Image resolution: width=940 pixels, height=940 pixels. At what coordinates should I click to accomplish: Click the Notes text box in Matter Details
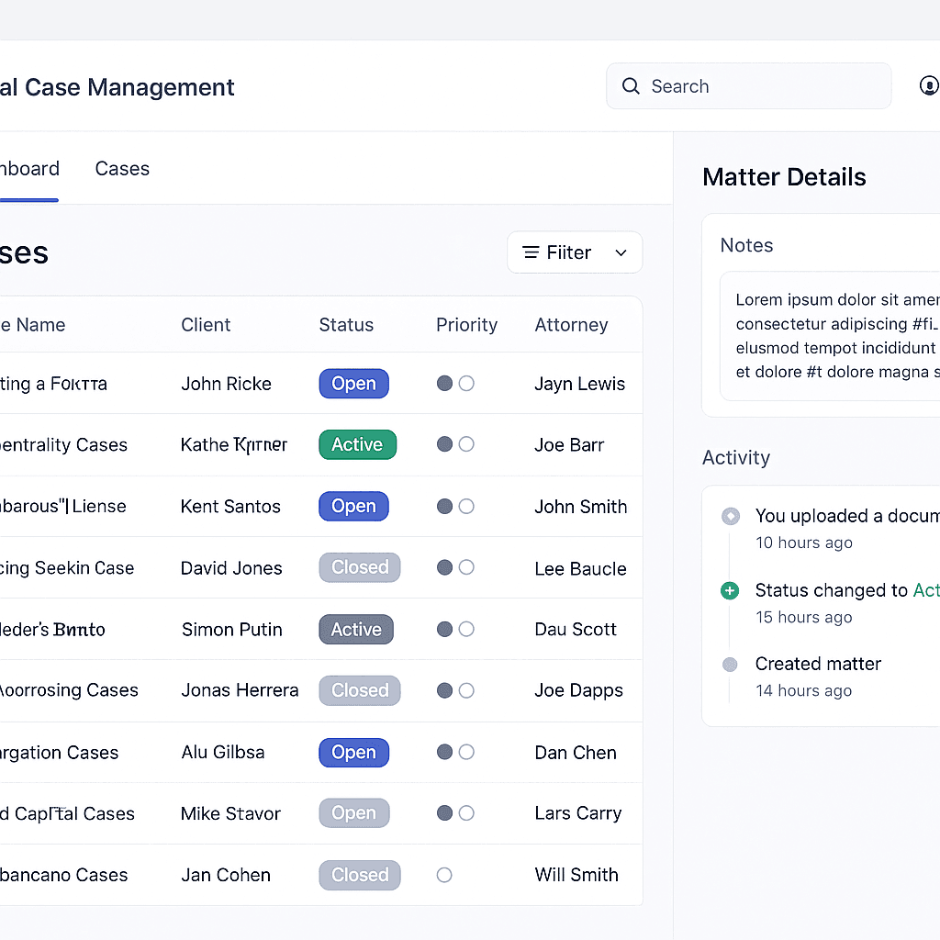click(835, 338)
